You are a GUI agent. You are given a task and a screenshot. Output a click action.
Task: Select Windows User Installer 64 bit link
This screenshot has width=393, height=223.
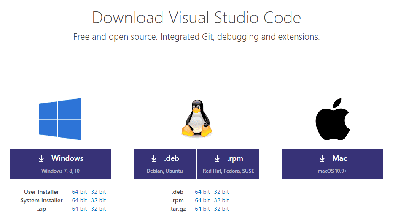point(79,192)
